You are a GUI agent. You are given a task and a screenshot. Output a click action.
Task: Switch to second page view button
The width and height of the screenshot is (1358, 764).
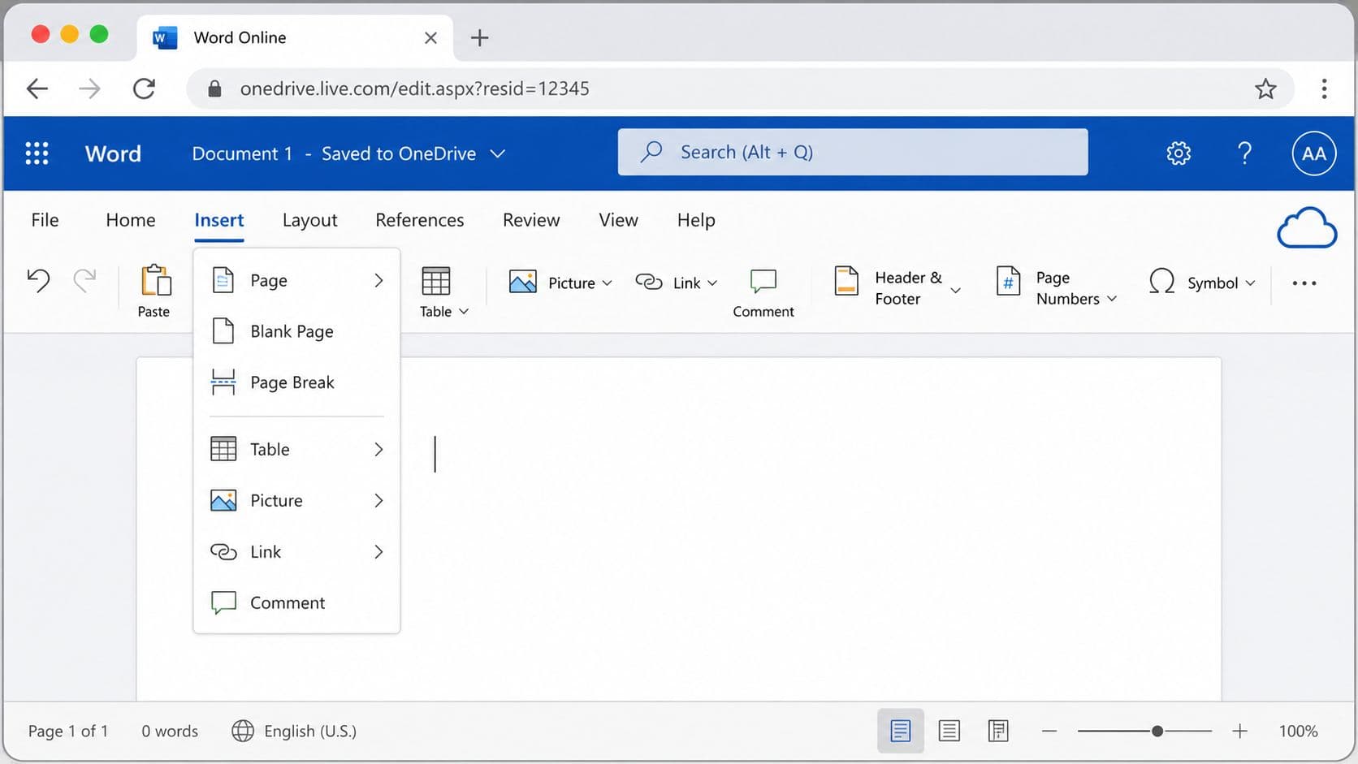949,731
